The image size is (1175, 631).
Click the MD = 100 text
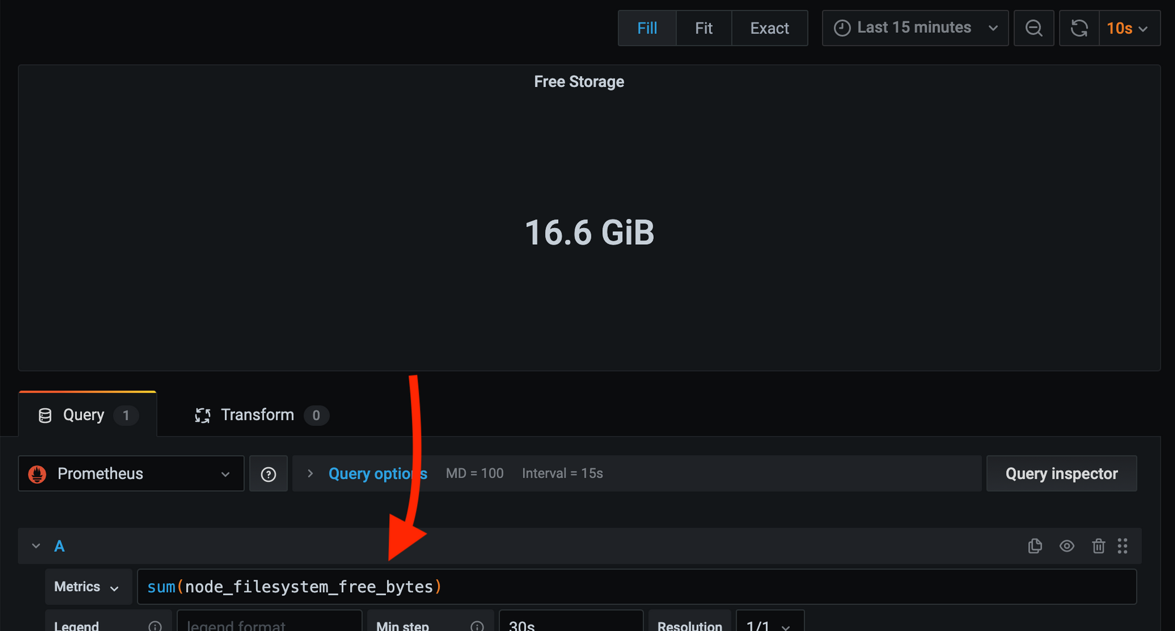(475, 473)
